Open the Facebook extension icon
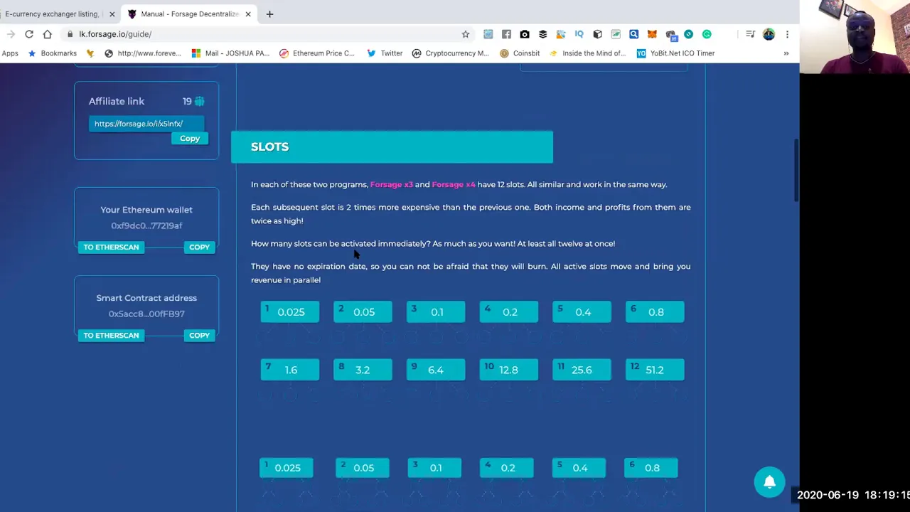 (x=506, y=34)
